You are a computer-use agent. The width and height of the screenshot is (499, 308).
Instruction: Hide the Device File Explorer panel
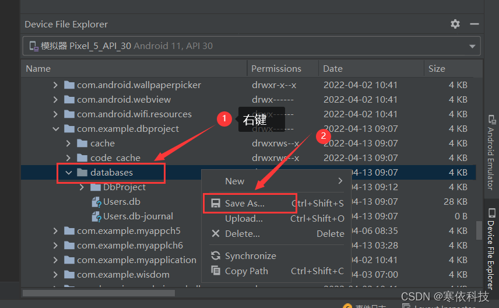(474, 24)
